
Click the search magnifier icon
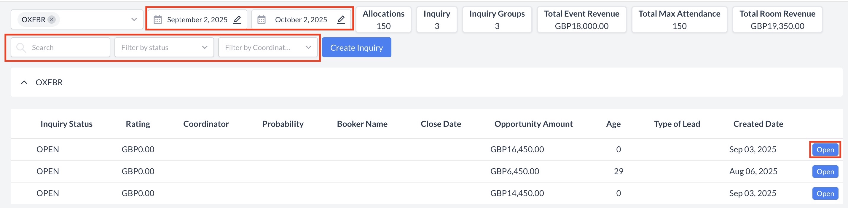(21, 47)
